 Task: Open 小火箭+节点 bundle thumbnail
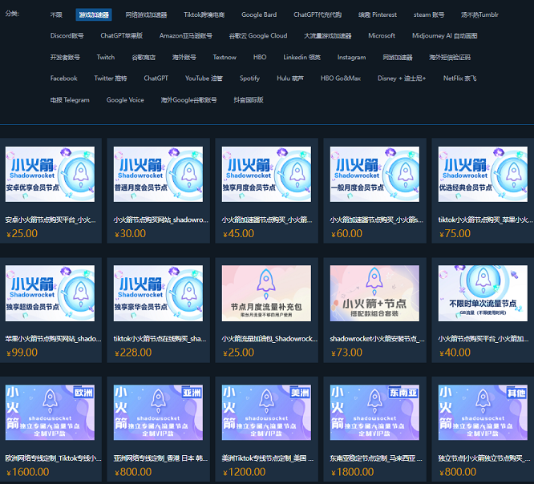tap(374, 293)
